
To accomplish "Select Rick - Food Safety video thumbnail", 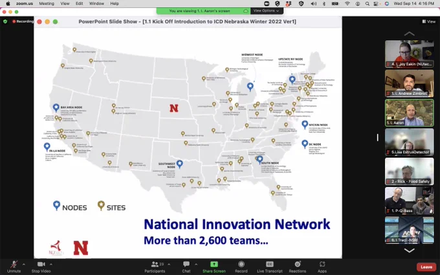I will click(x=409, y=171).
